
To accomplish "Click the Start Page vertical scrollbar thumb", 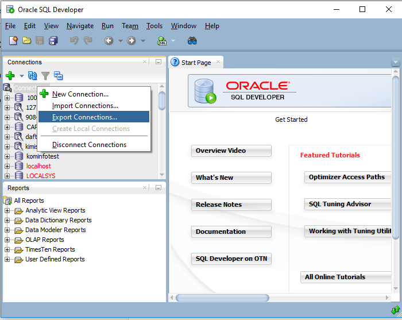I will (x=396, y=157).
